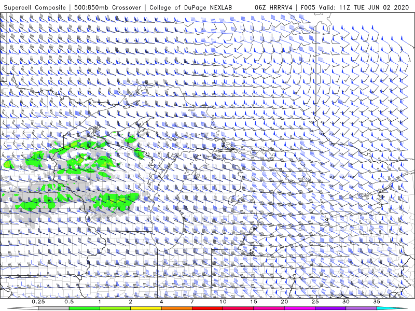This screenshot has height=311, width=415.
Task: Click 'College of DuPage NEXLAB' header text
Action: [190, 7]
